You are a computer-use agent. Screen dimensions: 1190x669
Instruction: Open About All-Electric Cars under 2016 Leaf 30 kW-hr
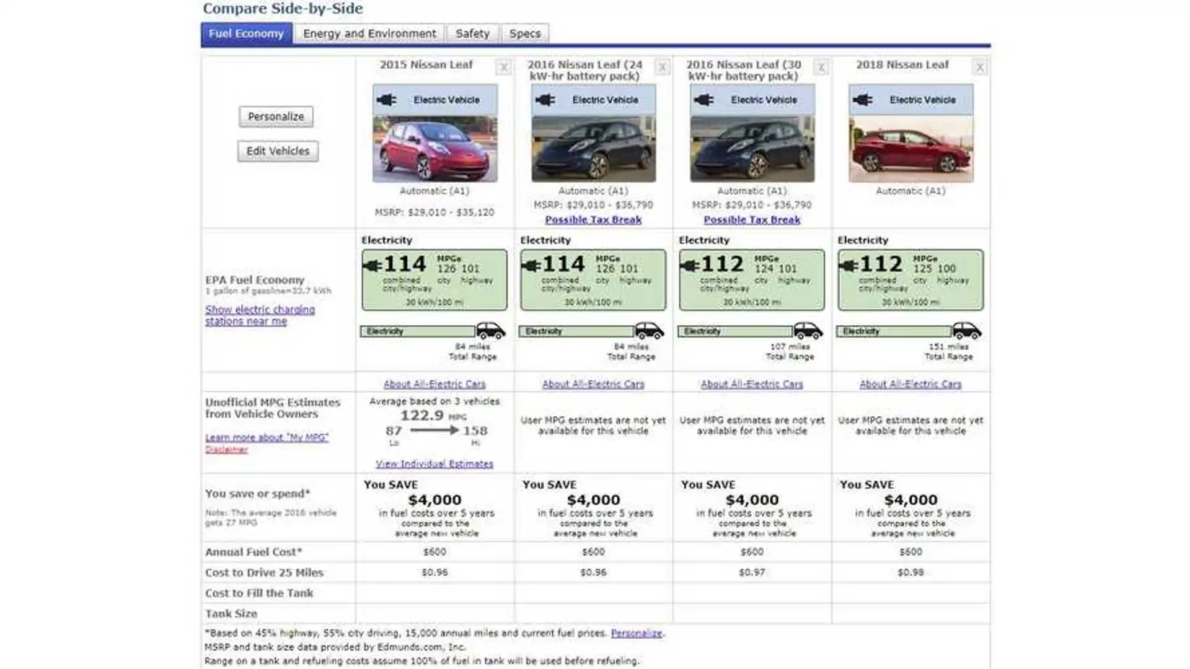(x=752, y=384)
